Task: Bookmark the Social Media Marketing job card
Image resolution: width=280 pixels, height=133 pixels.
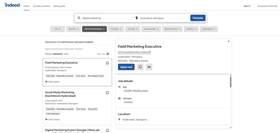Action: (107, 93)
